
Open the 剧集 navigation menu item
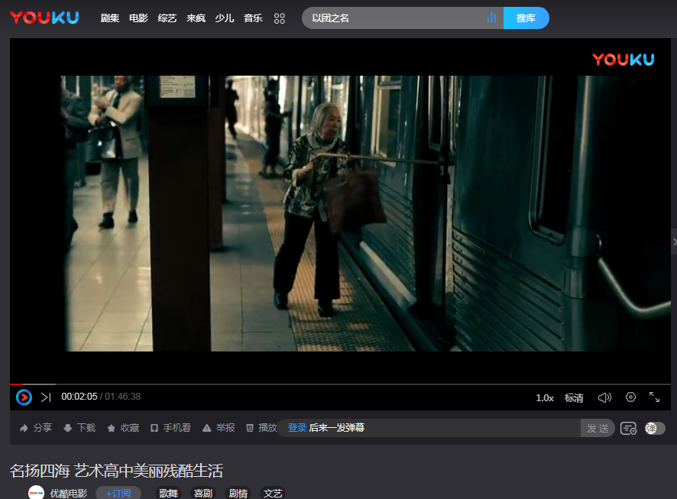tap(110, 18)
